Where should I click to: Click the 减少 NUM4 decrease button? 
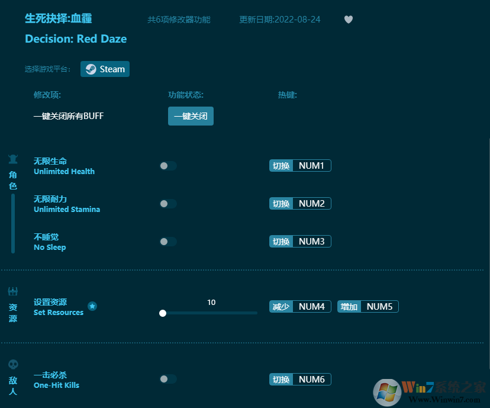pos(299,306)
